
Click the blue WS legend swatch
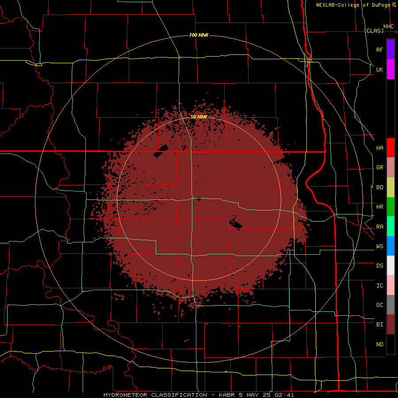click(x=390, y=246)
